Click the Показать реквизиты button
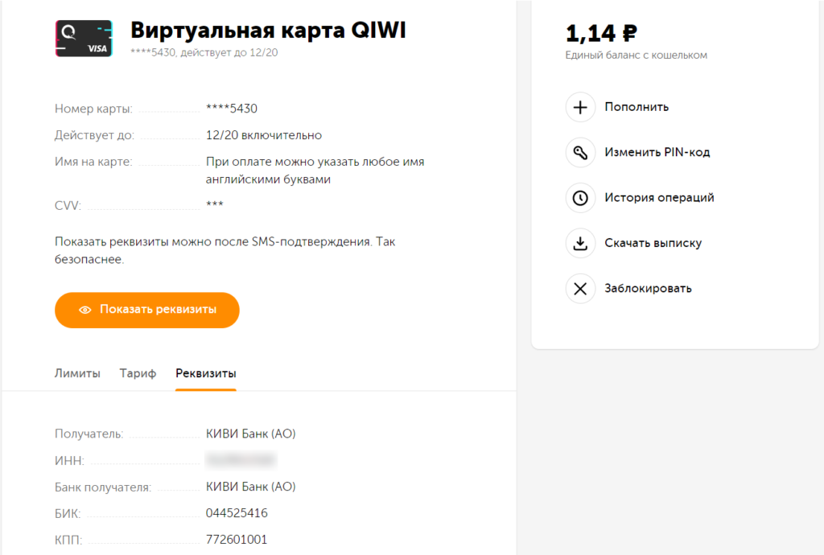 [147, 310]
